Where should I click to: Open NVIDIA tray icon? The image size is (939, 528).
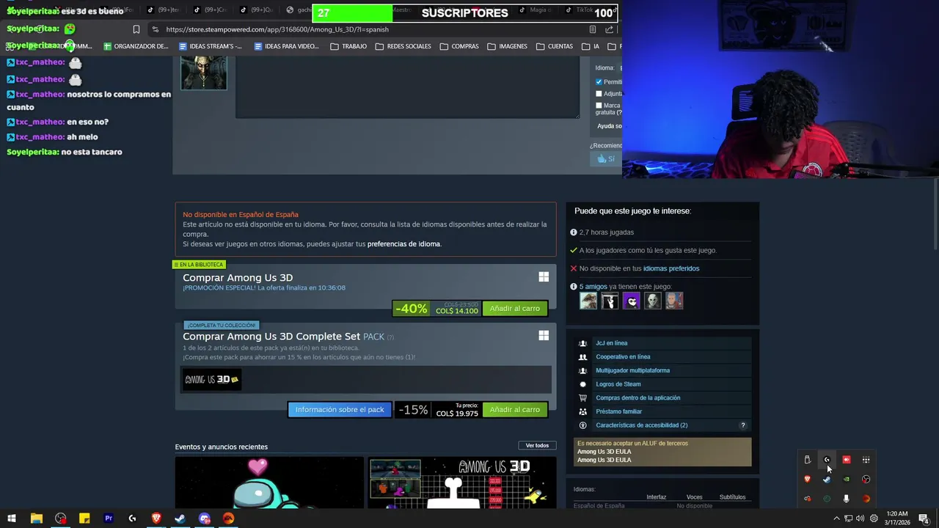point(847,479)
